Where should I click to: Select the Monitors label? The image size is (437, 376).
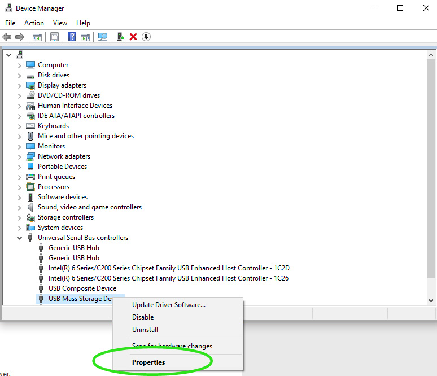click(51, 146)
